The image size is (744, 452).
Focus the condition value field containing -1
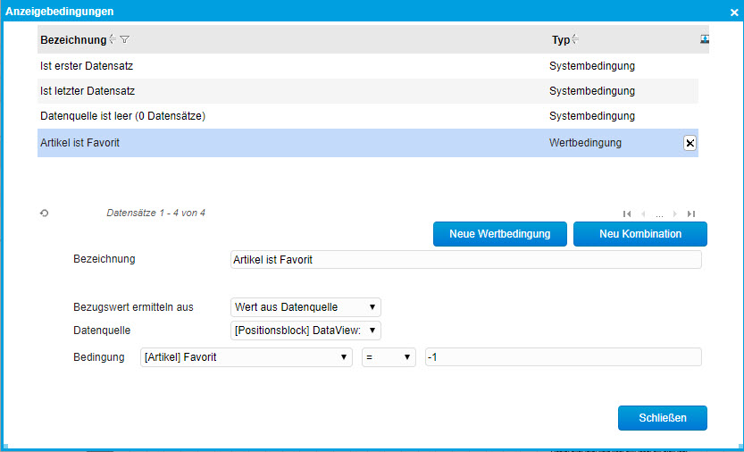point(563,356)
